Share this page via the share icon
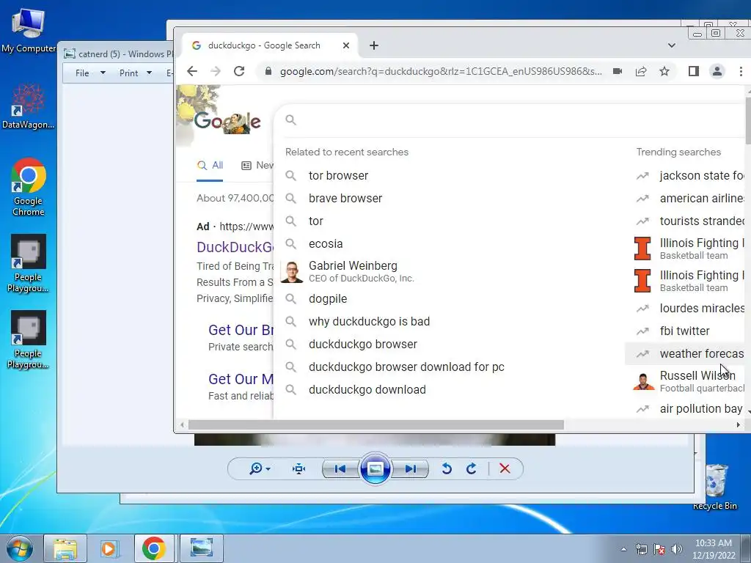751x563 pixels. pos(641,71)
